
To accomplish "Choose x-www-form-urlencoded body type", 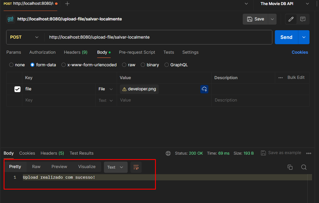I will click(63, 65).
